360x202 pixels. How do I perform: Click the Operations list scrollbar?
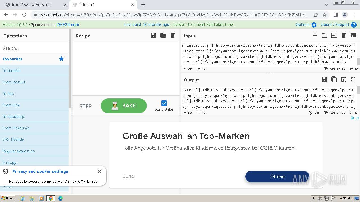tap(70, 68)
